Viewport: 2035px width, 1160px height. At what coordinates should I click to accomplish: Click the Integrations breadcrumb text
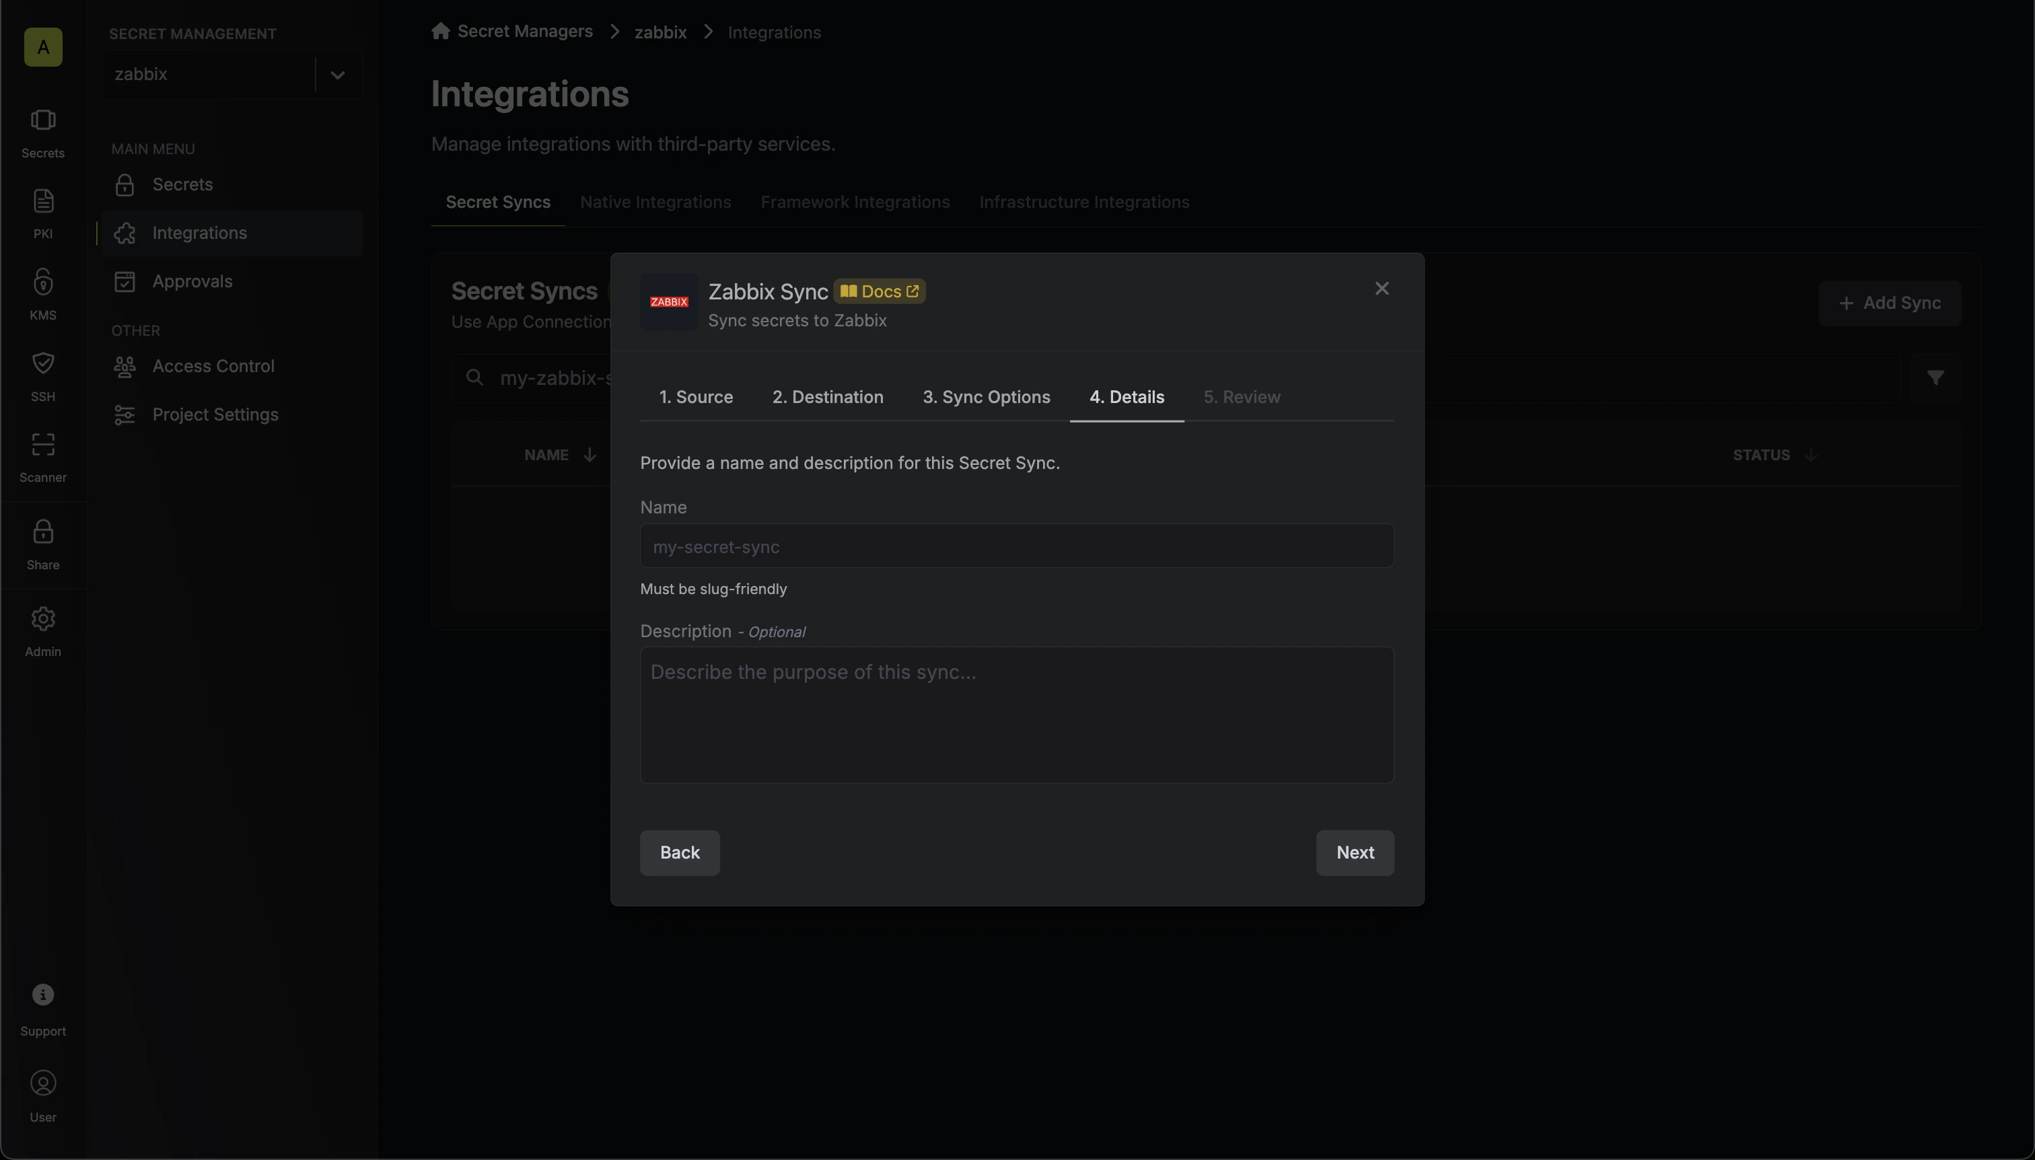pyautogui.click(x=774, y=32)
